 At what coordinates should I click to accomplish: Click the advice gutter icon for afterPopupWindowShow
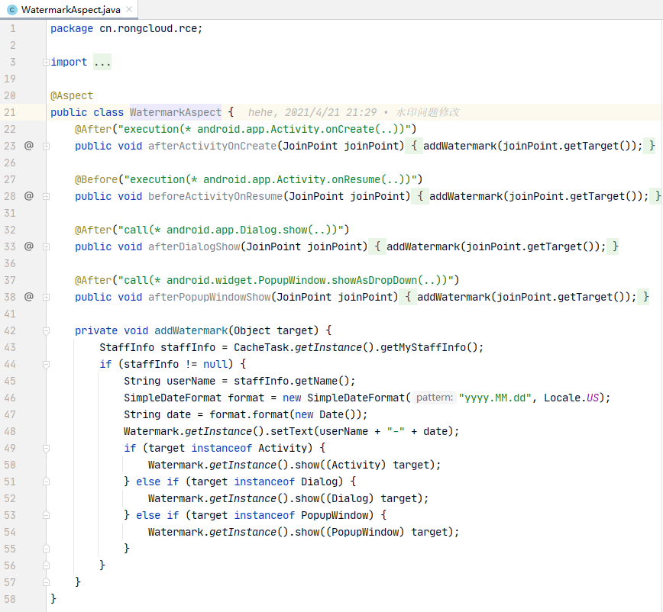(x=29, y=297)
